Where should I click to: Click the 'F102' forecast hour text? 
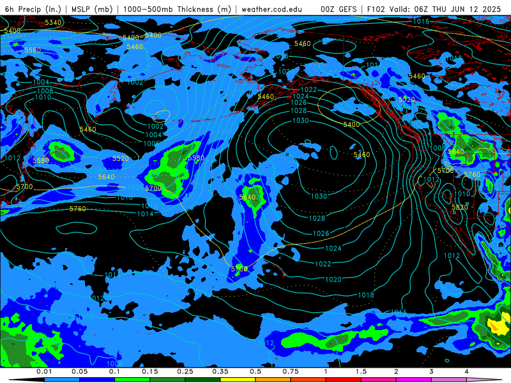[x=376, y=9]
